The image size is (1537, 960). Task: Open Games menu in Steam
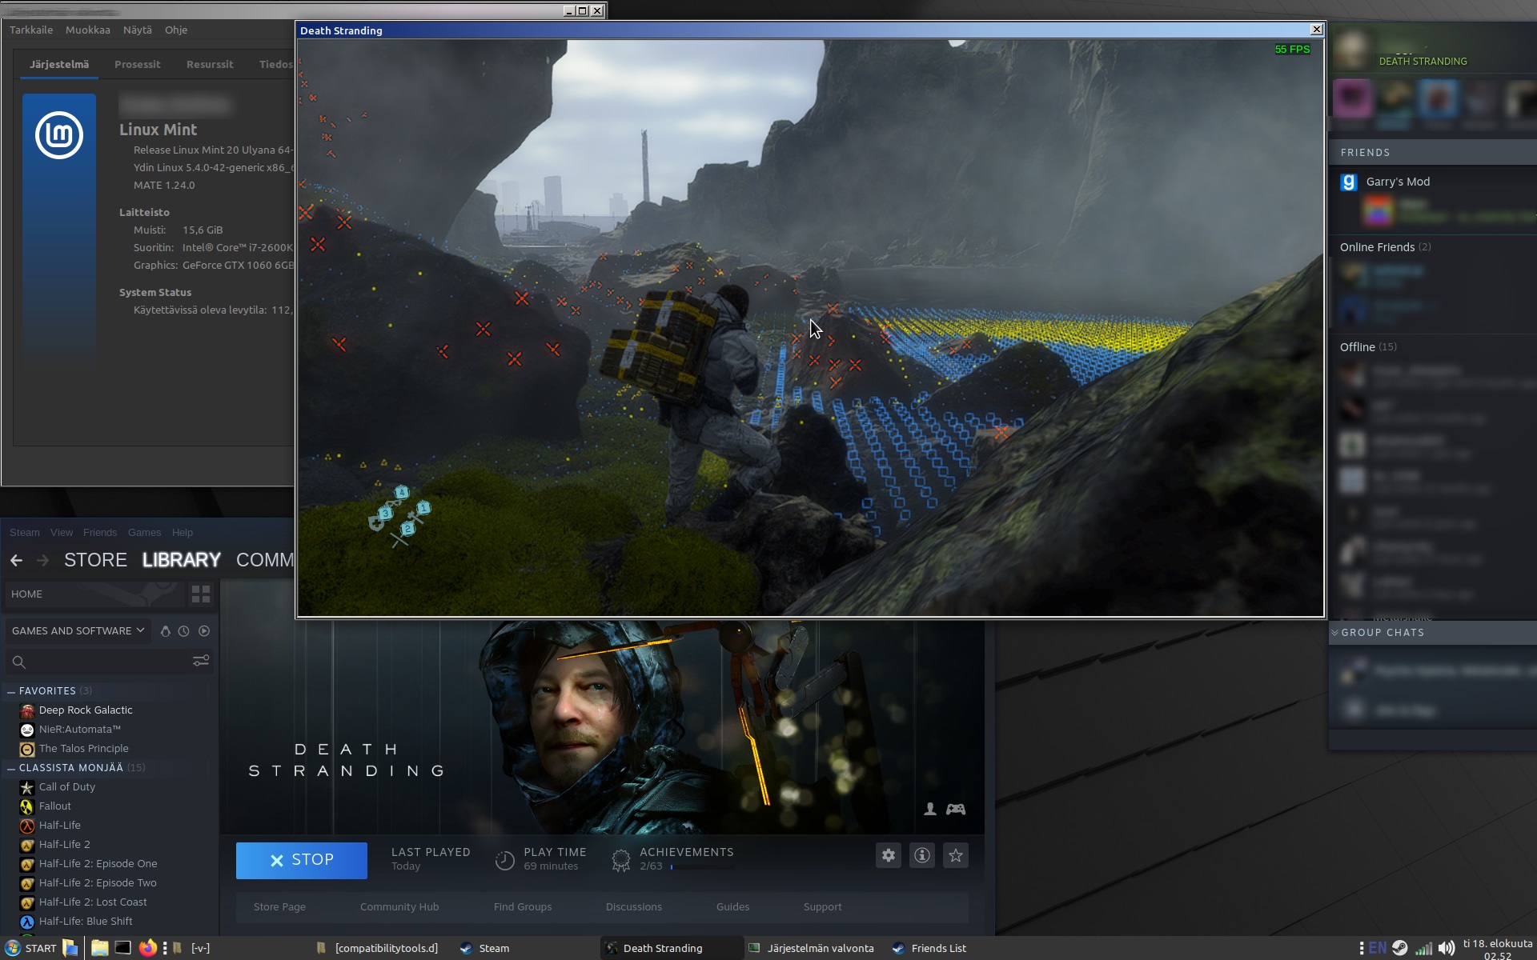[145, 532]
